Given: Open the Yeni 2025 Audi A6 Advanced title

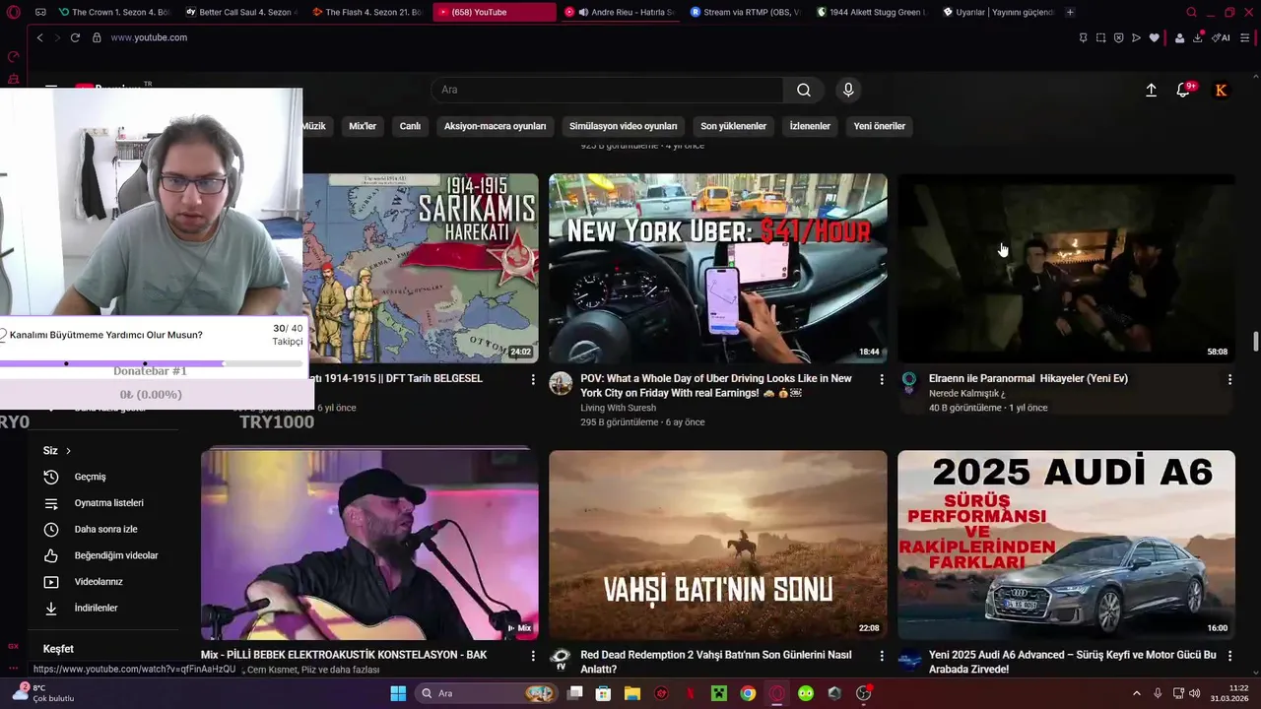Looking at the screenshot, I should [1073, 662].
